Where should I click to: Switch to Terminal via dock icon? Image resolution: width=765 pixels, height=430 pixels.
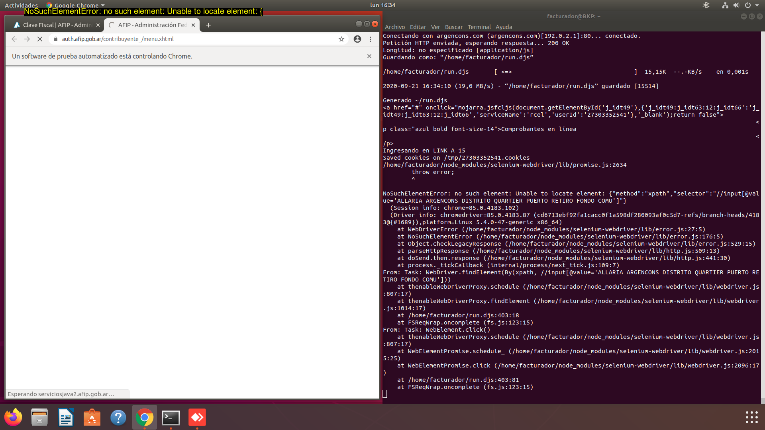[171, 417]
